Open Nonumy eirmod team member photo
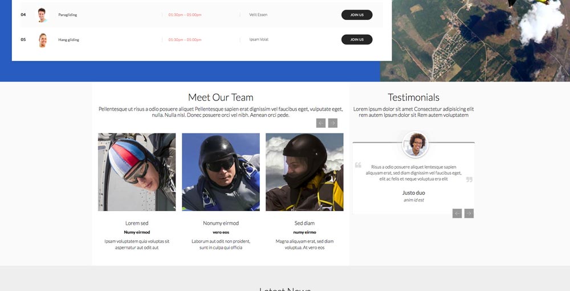Image resolution: width=570 pixels, height=291 pixels. click(221, 172)
